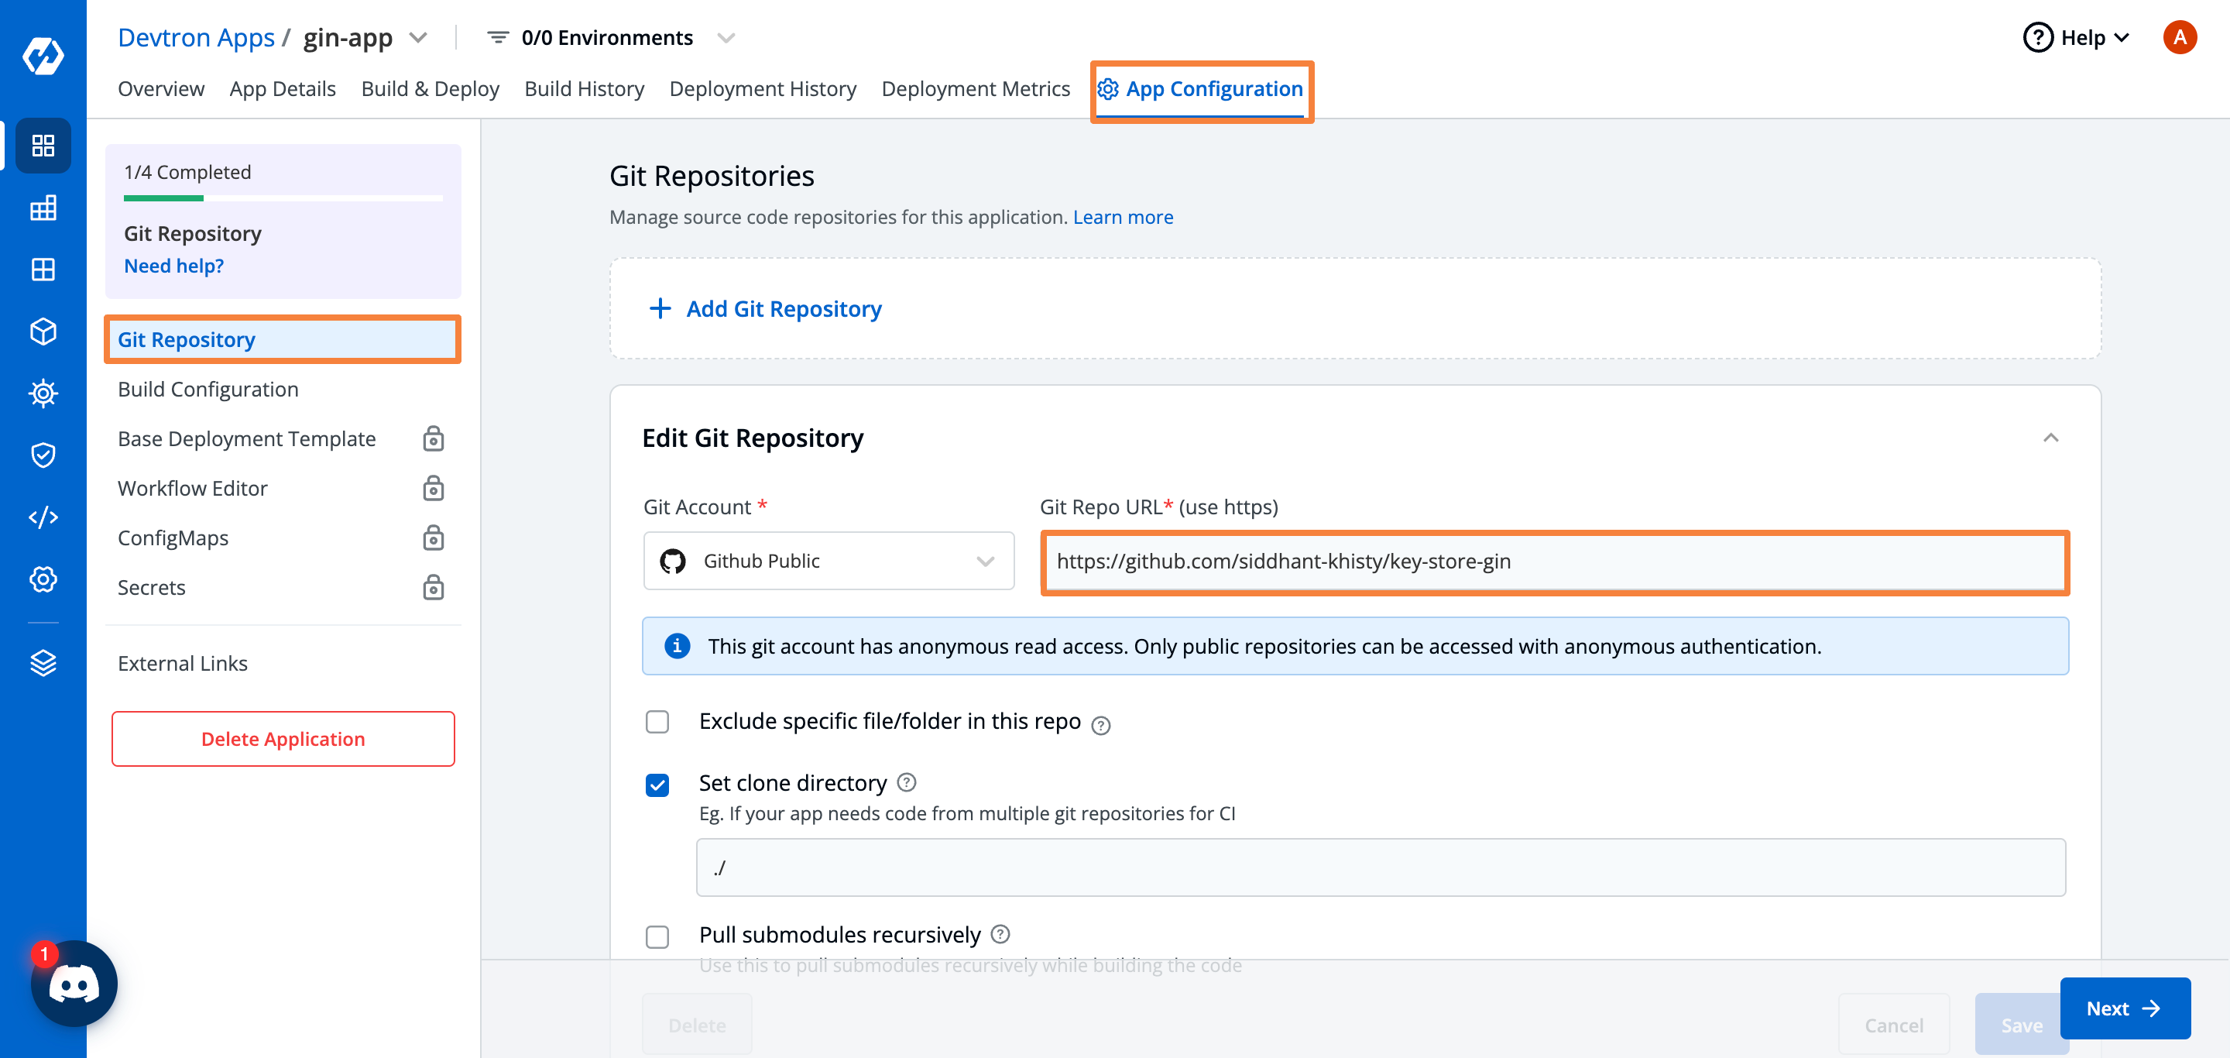2230x1058 pixels.
Task: Disable Set clone directory checkbox
Action: pos(658,785)
